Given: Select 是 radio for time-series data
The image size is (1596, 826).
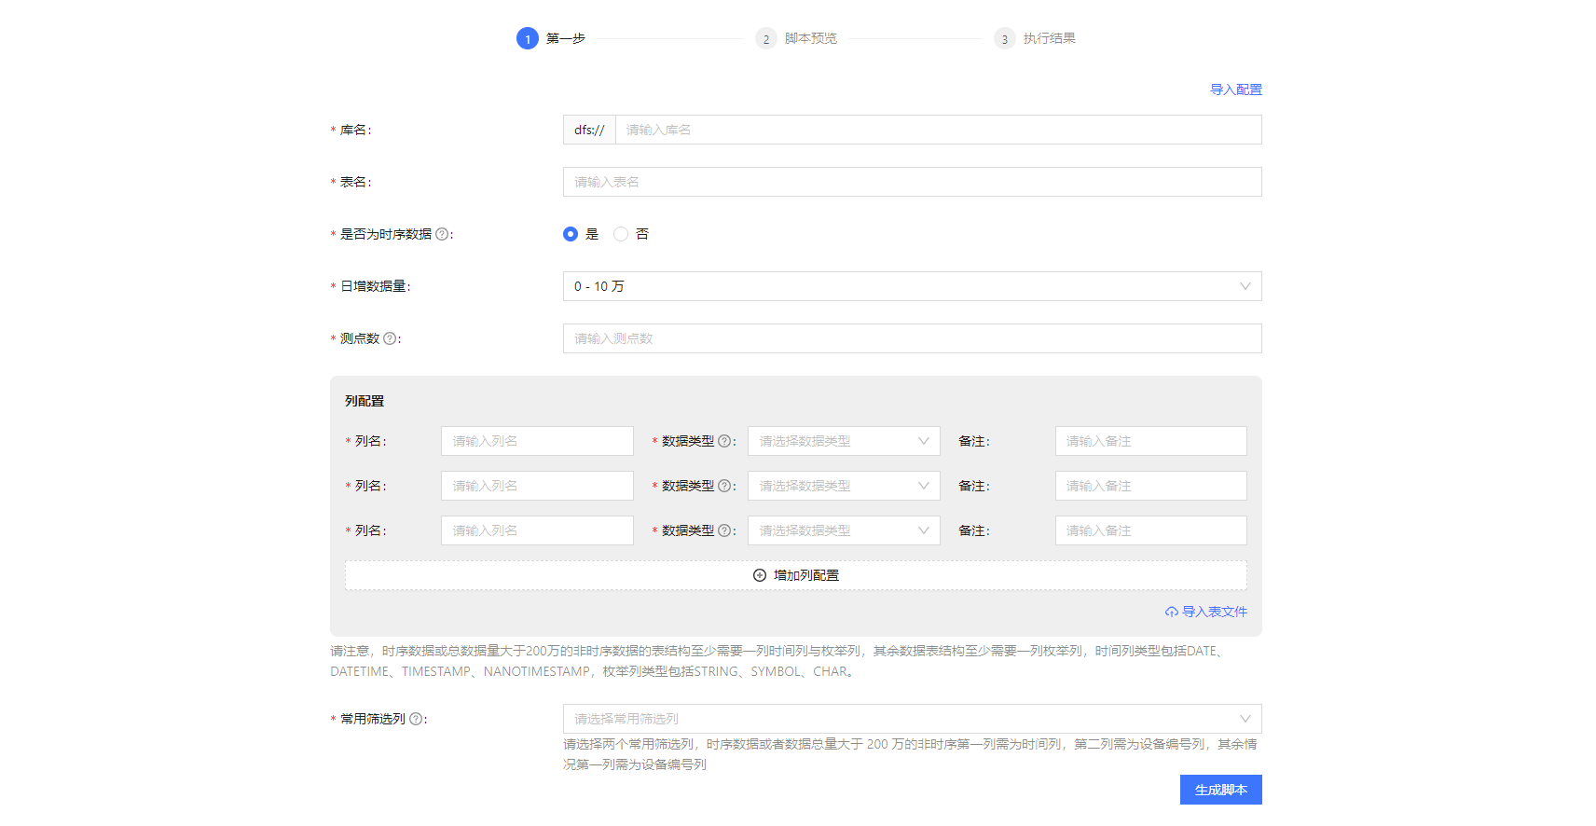Looking at the screenshot, I should click(571, 234).
